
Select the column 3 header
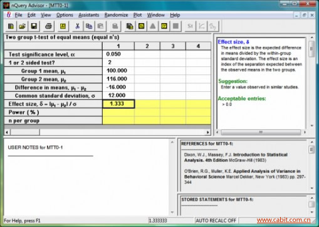[x=173, y=46]
